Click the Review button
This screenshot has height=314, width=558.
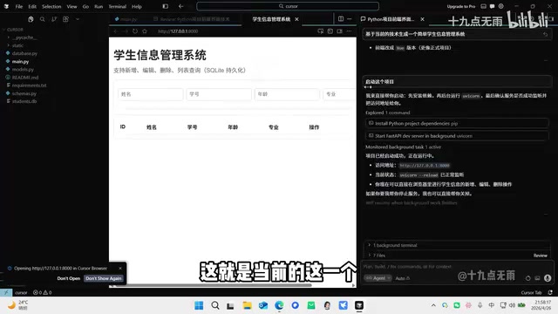click(x=541, y=256)
